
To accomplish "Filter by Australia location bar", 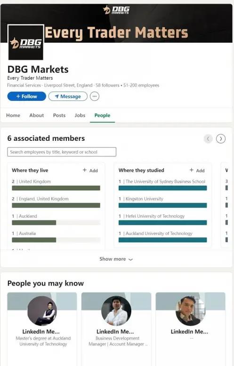I will coord(56,240).
